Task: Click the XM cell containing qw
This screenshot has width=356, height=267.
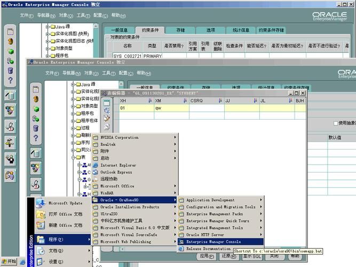Action: tap(171, 108)
